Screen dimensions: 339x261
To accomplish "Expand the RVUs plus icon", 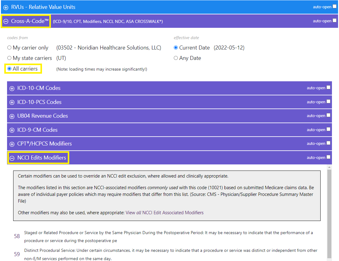I will pos(6,7).
